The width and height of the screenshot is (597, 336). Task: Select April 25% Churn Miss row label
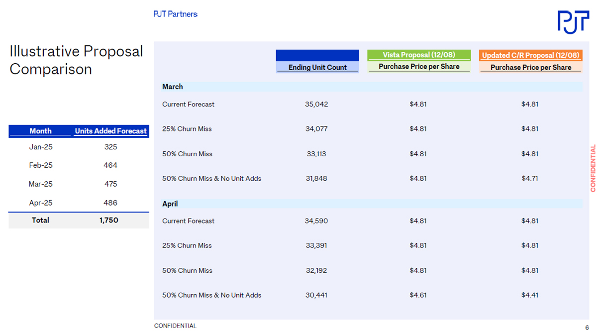(x=187, y=245)
